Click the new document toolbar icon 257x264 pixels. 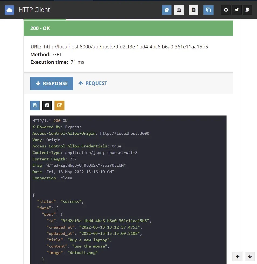(x=193, y=10)
